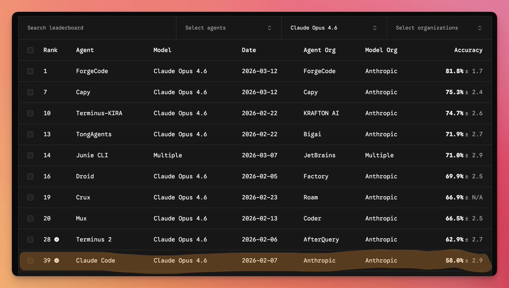Click the 74.7% accuracy value
The width and height of the screenshot is (509, 288).
click(x=454, y=113)
